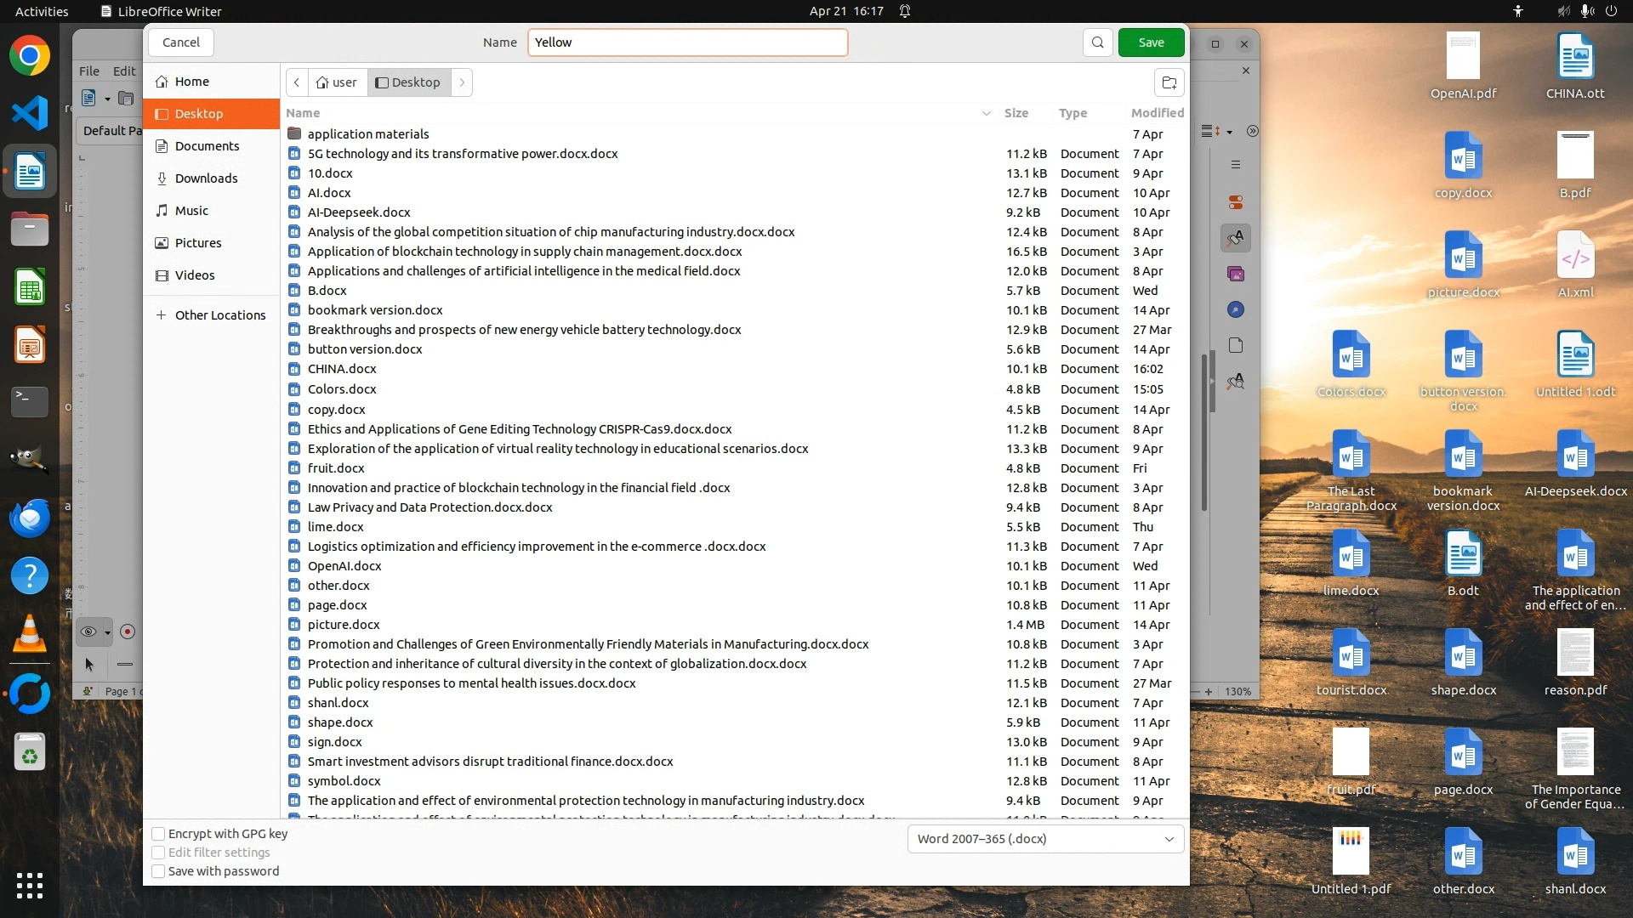Click the file Name input field
Image resolution: width=1633 pixels, height=918 pixels.
pos(687,42)
